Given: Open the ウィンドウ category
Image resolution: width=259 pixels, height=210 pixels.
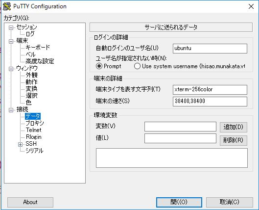Looking at the screenshot, I should (x=27, y=68).
